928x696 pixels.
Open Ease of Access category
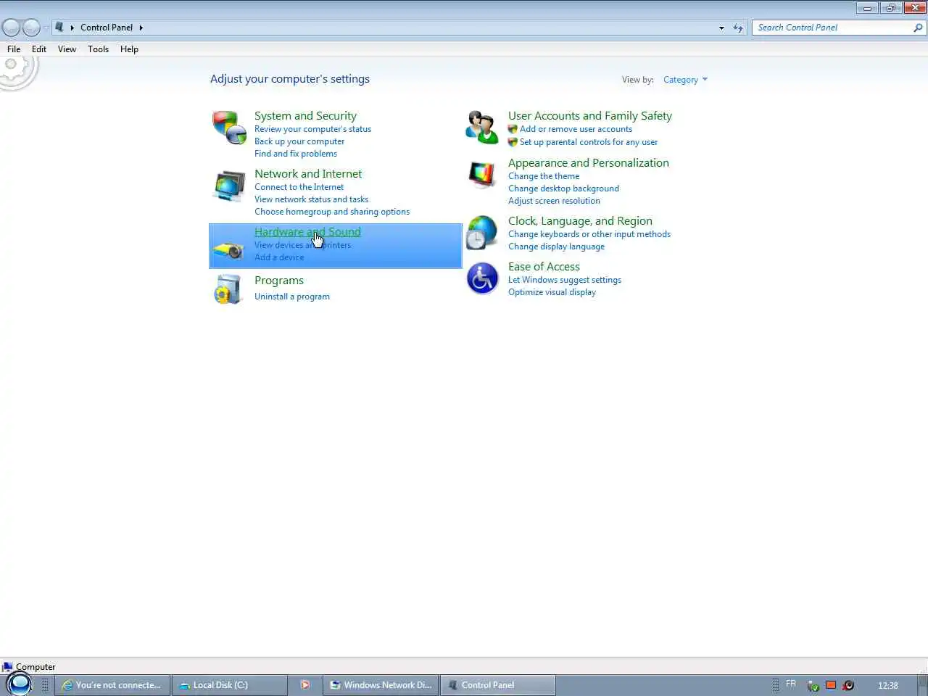click(544, 266)
